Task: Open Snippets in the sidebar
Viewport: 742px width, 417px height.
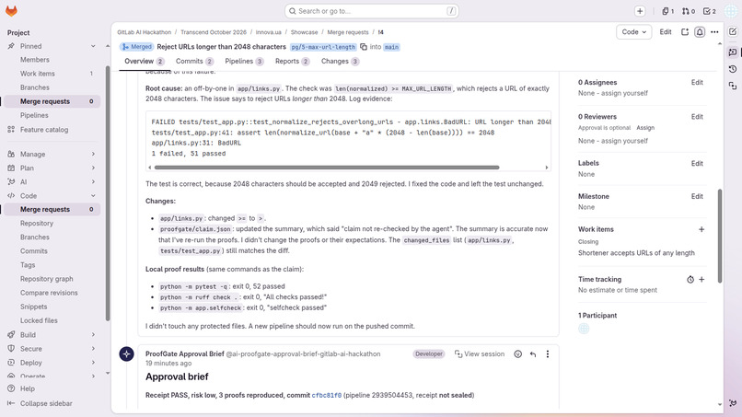Action: click(33, 307)
